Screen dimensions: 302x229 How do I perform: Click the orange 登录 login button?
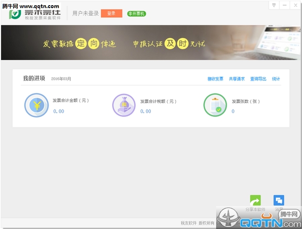point(112,13)
